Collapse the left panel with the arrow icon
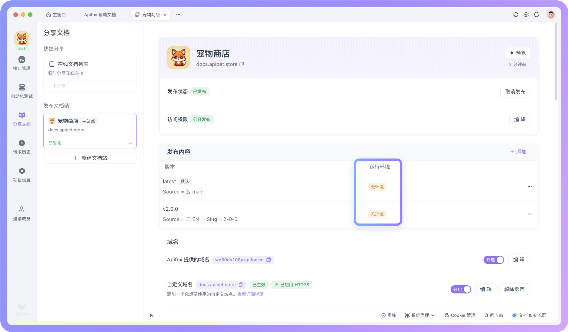This screenshot has width=568, height=332. [x=152, y=315]
